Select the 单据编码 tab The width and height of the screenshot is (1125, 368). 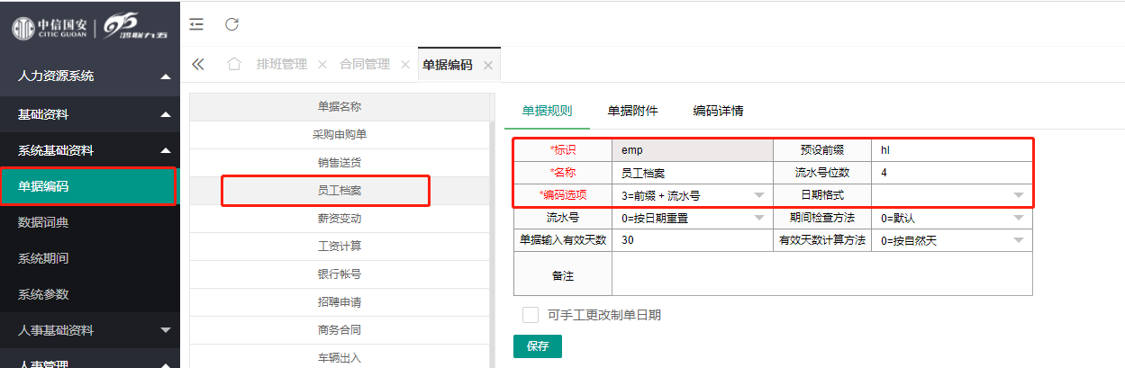448,65
